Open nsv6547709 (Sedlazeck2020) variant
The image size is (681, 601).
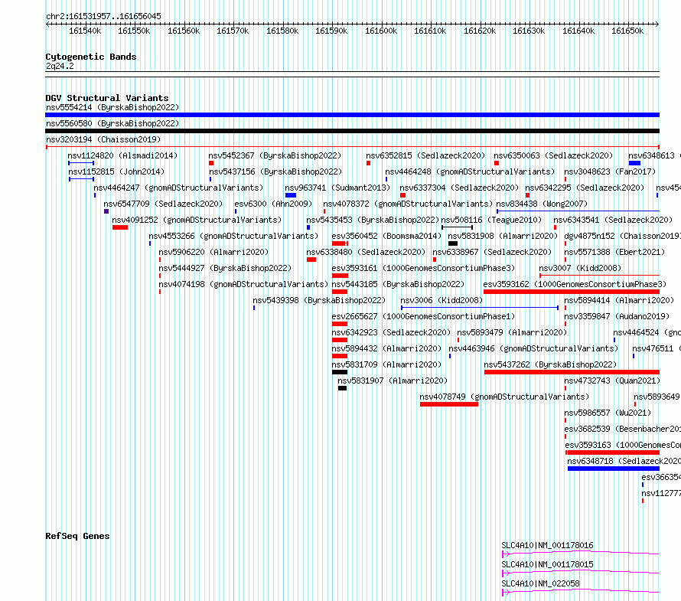tap(163, 204)
